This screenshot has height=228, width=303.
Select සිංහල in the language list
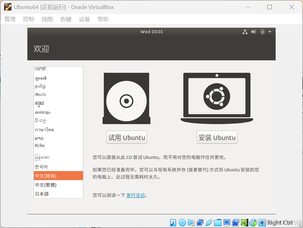point(58,121)
